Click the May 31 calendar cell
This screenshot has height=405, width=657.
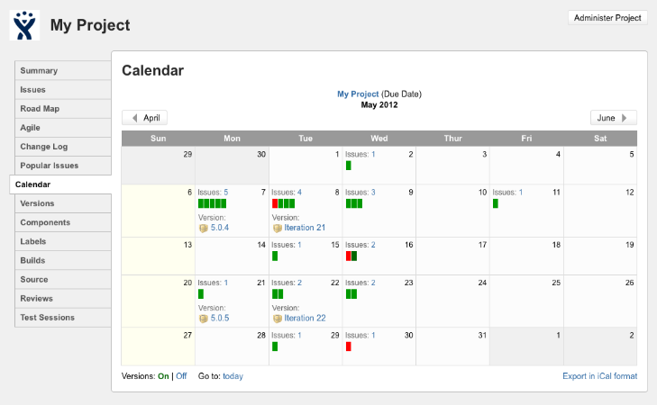452,346
